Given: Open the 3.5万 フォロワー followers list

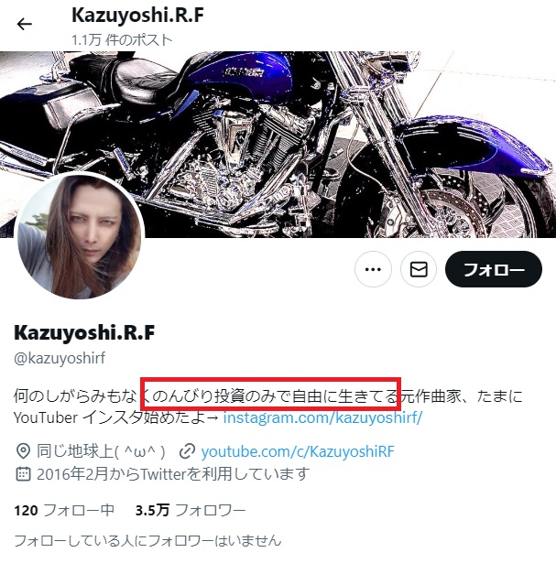Looking at the screenshot, I should (x=191, y=510).
